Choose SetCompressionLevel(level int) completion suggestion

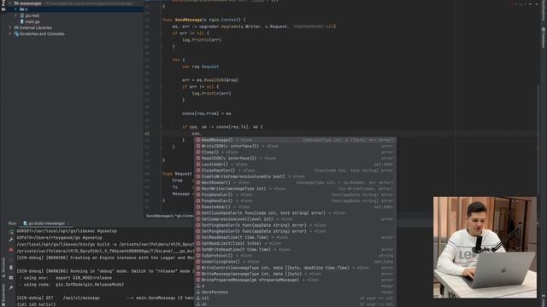coord(295,219)
